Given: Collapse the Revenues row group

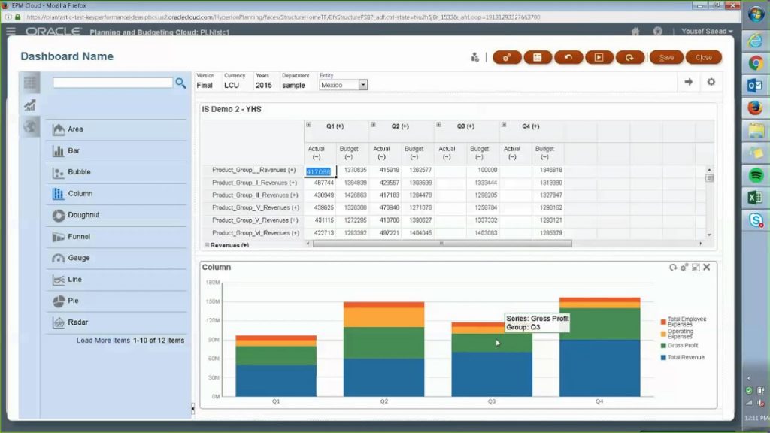Looking at the screenshot, I should pos(207,245).
